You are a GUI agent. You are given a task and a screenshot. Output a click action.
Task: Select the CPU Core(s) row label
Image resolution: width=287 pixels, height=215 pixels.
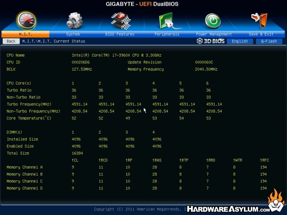19,83
